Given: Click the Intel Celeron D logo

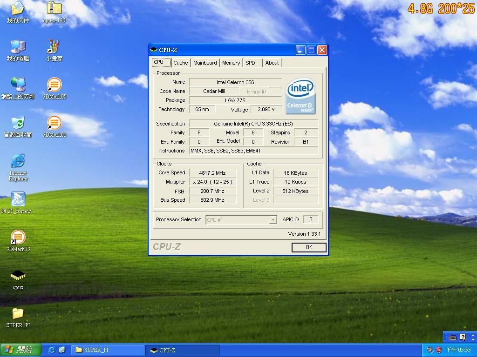Looking at the screenshot, I should pos(300,96).
